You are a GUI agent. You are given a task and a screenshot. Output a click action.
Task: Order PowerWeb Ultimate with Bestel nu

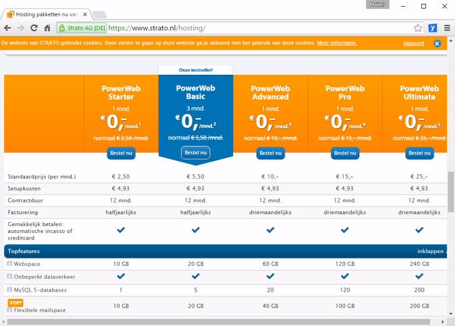click(420, 153)
